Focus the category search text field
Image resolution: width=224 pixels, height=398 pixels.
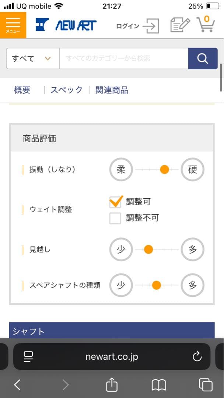tap(123, 59)
